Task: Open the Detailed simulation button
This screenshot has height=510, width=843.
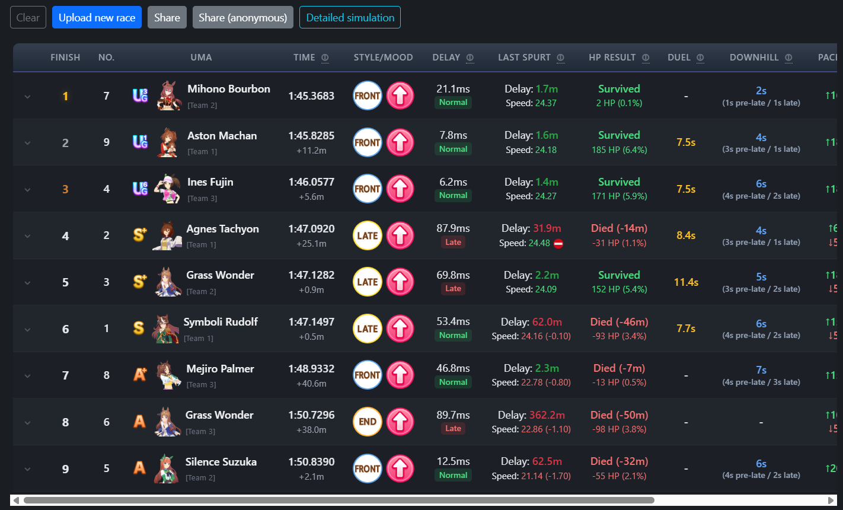Action: point(350,17)
